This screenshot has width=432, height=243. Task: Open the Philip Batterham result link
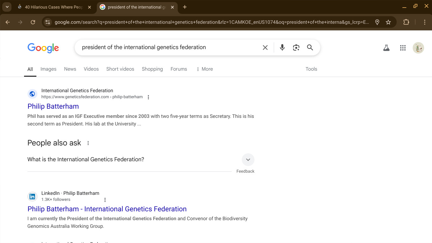pos(53,106)
